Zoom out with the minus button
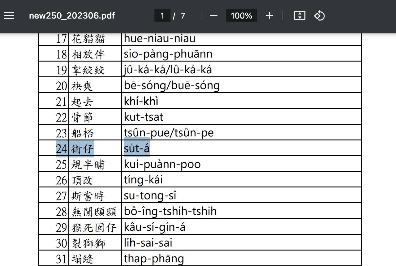This screenshot has width=396, height=266. (214, 15)
